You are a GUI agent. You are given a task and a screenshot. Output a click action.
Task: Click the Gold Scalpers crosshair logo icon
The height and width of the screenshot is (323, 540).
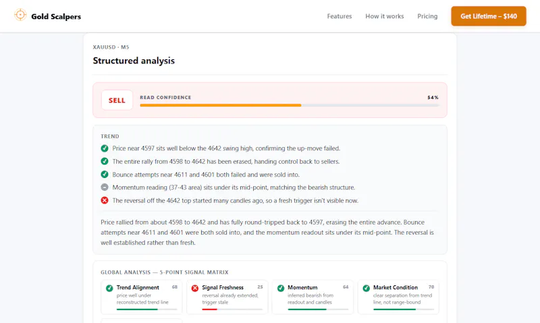coord(20,15)
